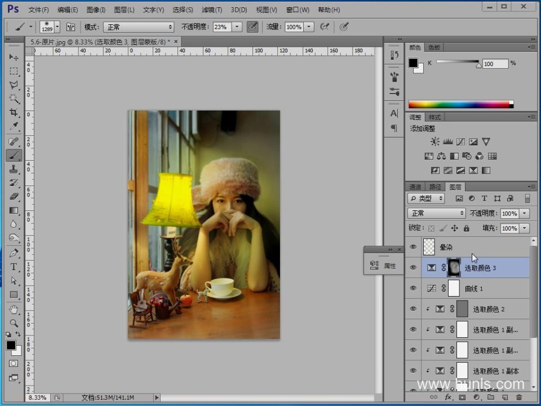Open layer 不透明度 dropdown arrow
The image size is (541, 406).
tap(525, 213)
